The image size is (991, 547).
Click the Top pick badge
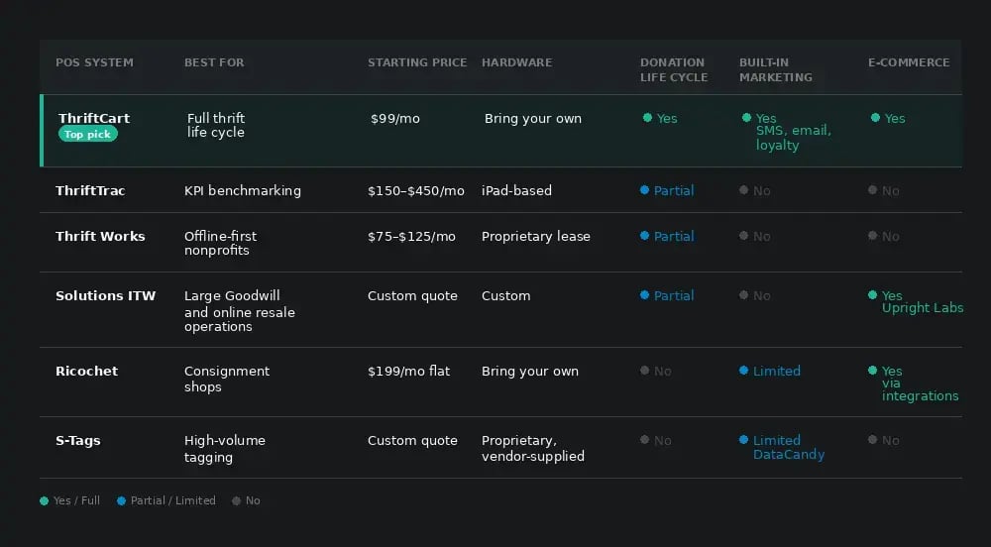pyautogui.click(x=88, y=134)
